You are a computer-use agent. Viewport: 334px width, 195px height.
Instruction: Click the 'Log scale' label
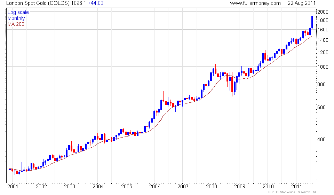click(x=18, y=12)
